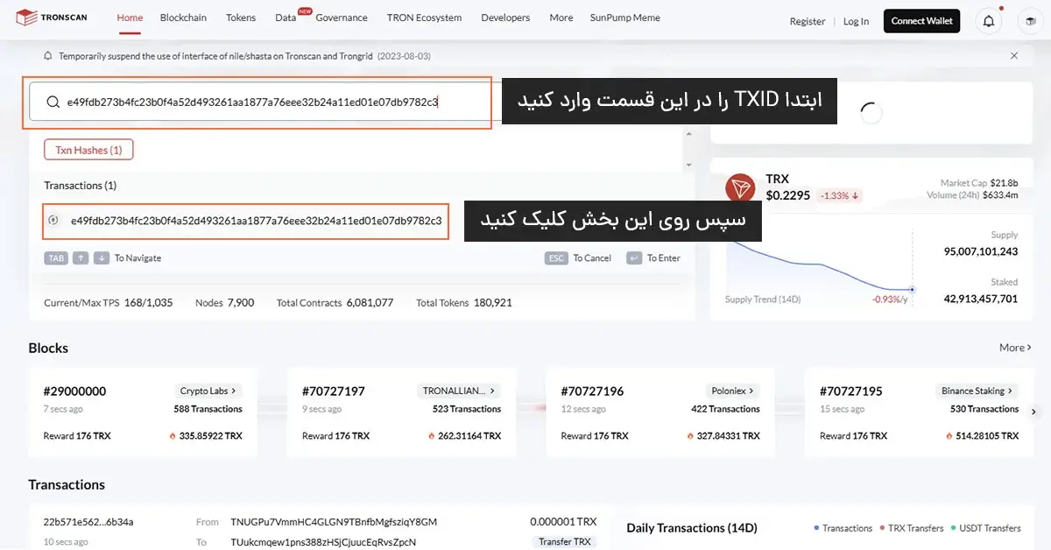Click the transaction icon beside the hash result

[53, 221]
